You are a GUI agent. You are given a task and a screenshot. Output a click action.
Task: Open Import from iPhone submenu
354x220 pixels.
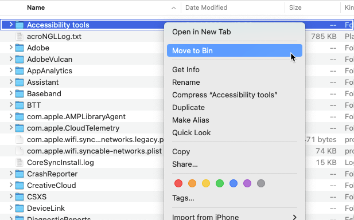235,217
